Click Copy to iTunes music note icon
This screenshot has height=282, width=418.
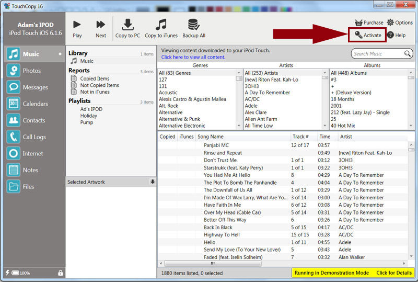[x=161, y=25]
